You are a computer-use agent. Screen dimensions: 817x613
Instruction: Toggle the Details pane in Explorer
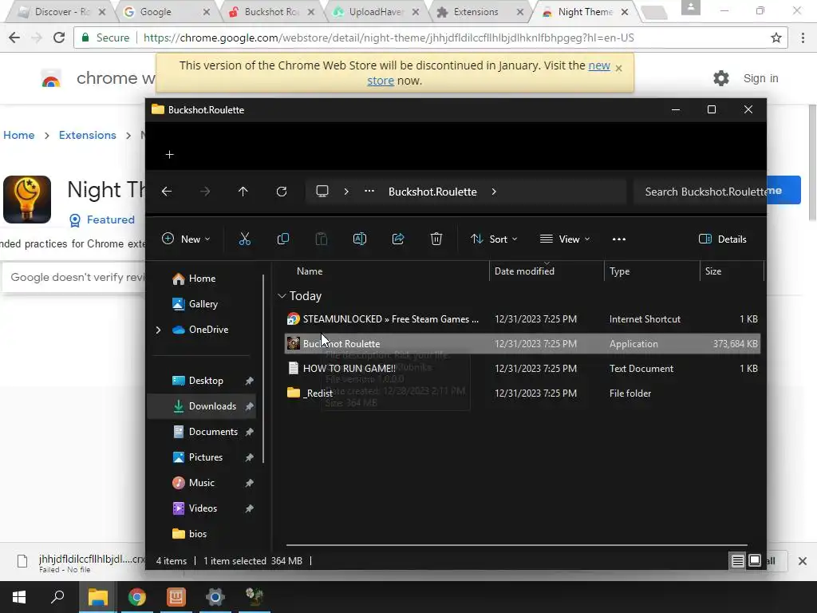point(722,239)
